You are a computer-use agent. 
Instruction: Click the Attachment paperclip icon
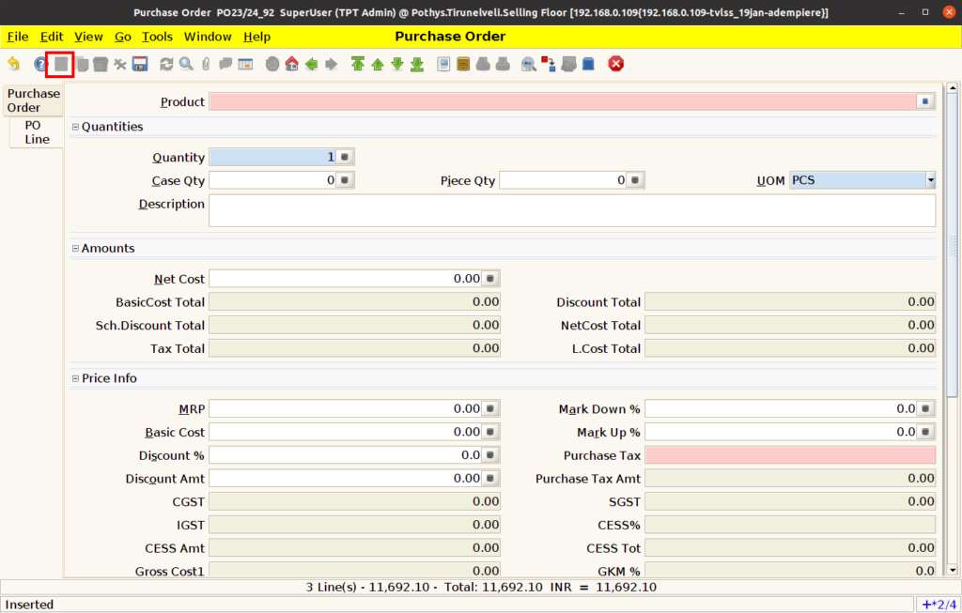[206, 64]
